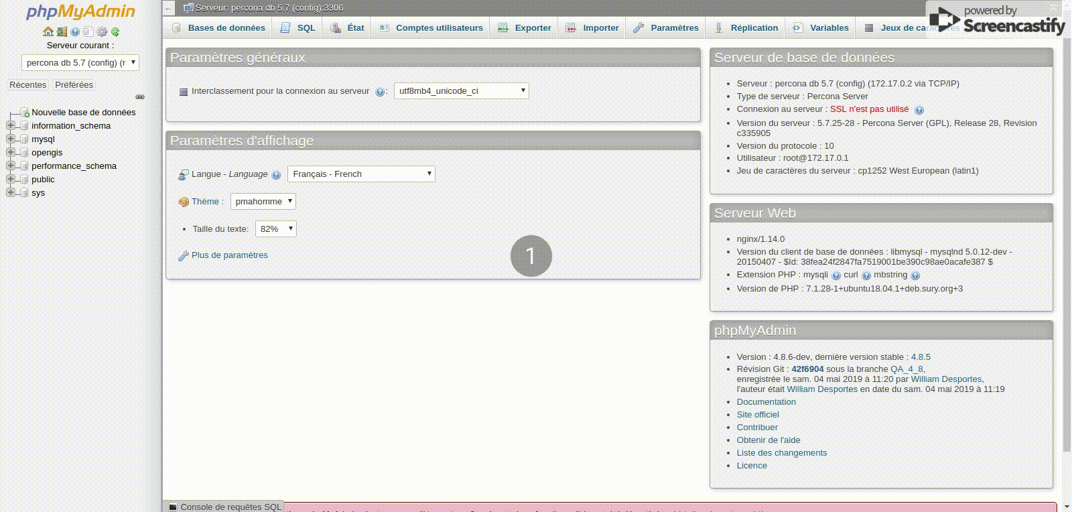Click the wrench icon for Plus de paramètres
This screenshot has height=512, width=1072.
click(x=184, y=255)
